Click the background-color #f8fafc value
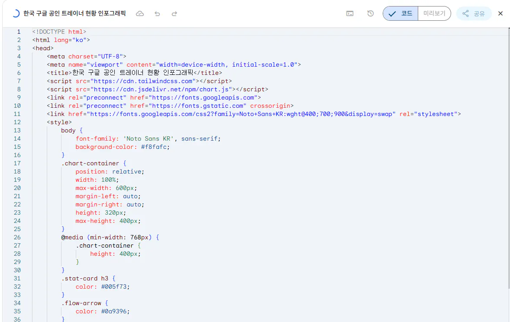 pyautogui.click(x=154, y=147)
